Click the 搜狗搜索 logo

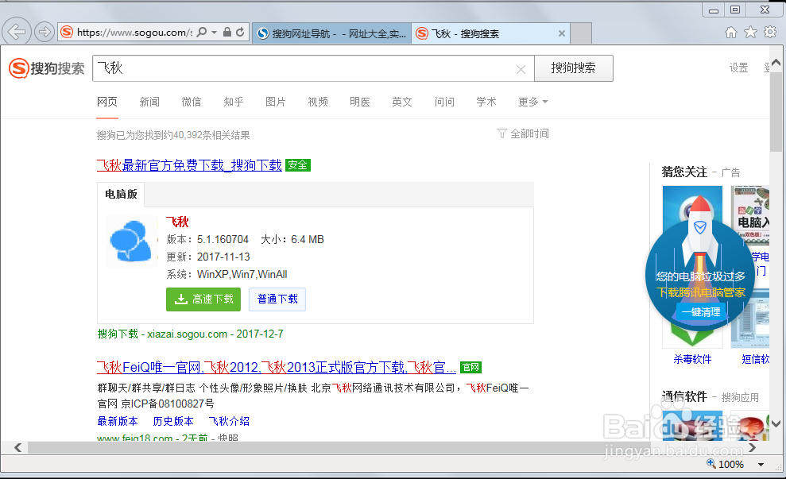pos(47,68)
